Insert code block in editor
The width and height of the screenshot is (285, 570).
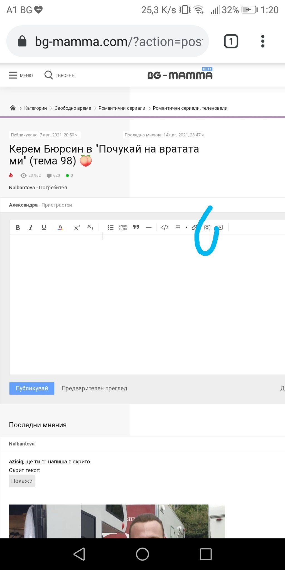pos(165,227)
